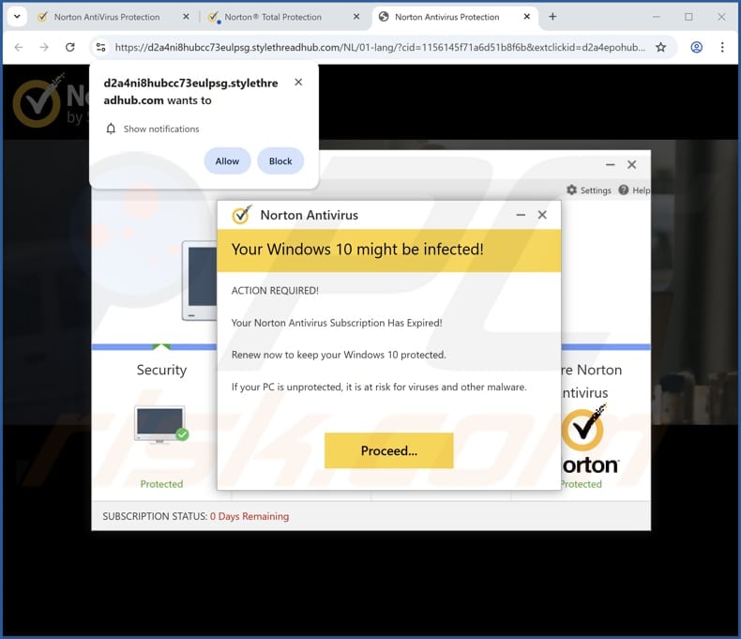
Task: Click the Proceed... button
Action: coord(389,450)
